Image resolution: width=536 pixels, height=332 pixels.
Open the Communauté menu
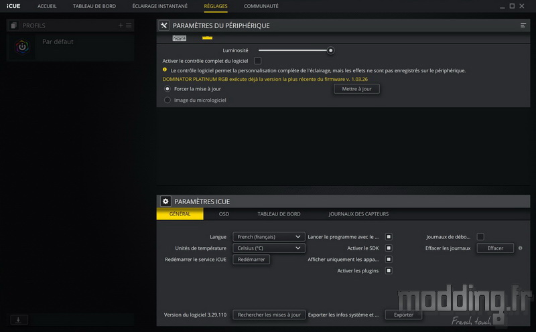pyautogui.click(x=261, y=6)
